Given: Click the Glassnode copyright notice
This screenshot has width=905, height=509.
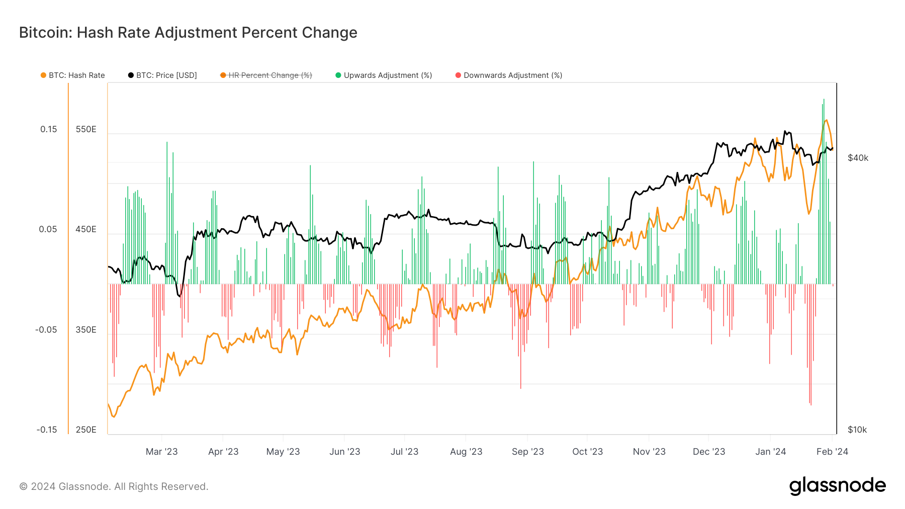Looking at the screenshot, I should click(114, 486).
